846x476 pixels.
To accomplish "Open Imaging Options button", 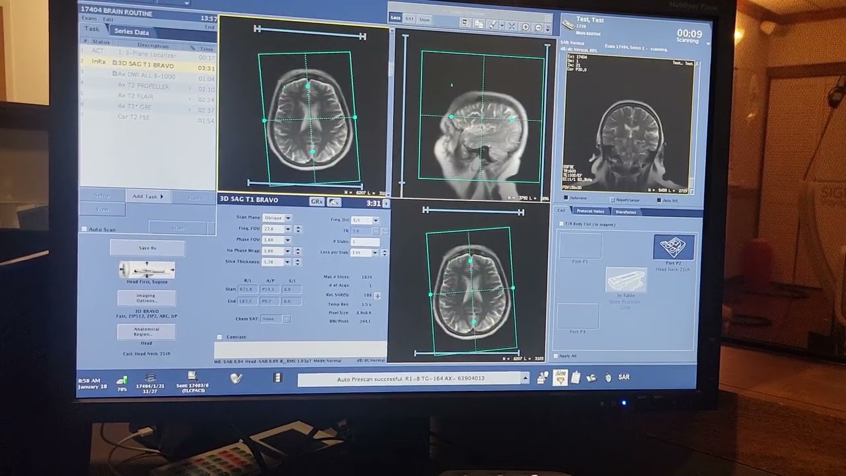I will point(147,298).
